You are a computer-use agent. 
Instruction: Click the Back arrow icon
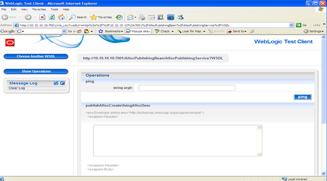pyautogui.click(x=4, y=17)
